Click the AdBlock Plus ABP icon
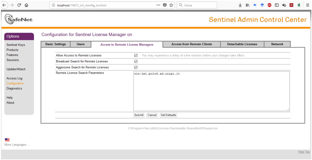Screen dimensions: 312x160 269,5
